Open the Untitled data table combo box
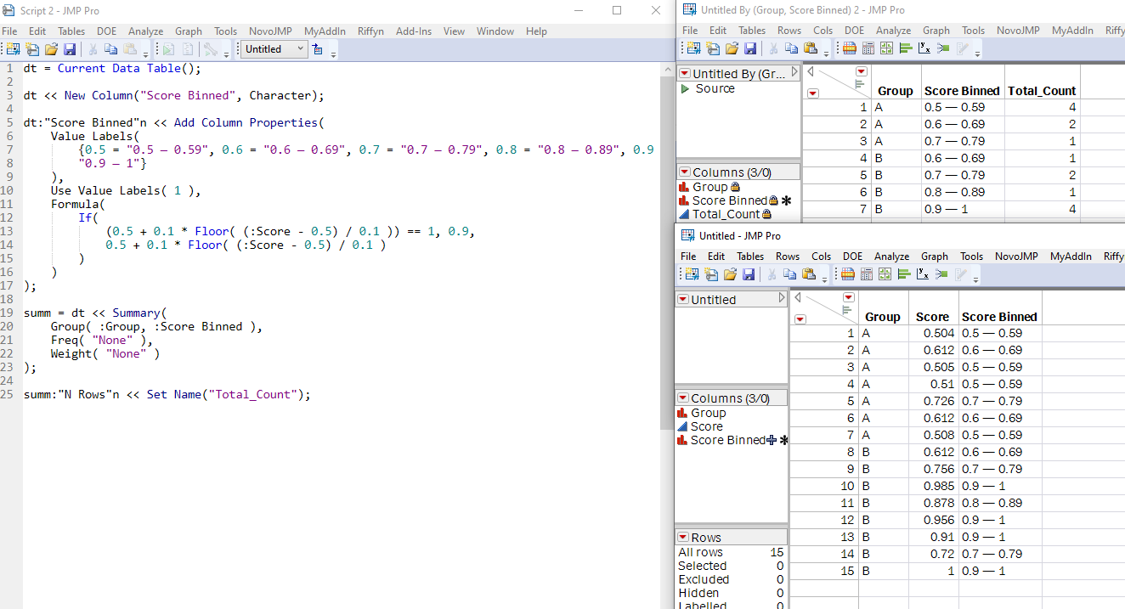The width and height of the screenshot is (1125, 609). pos(274,49)
